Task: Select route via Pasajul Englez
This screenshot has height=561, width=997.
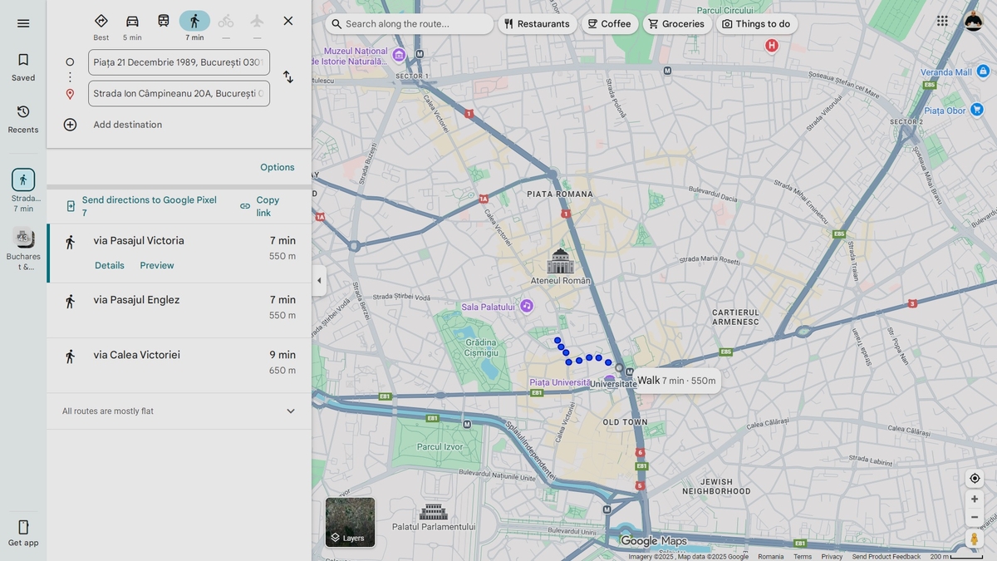Action: click(x=179, y=310)
